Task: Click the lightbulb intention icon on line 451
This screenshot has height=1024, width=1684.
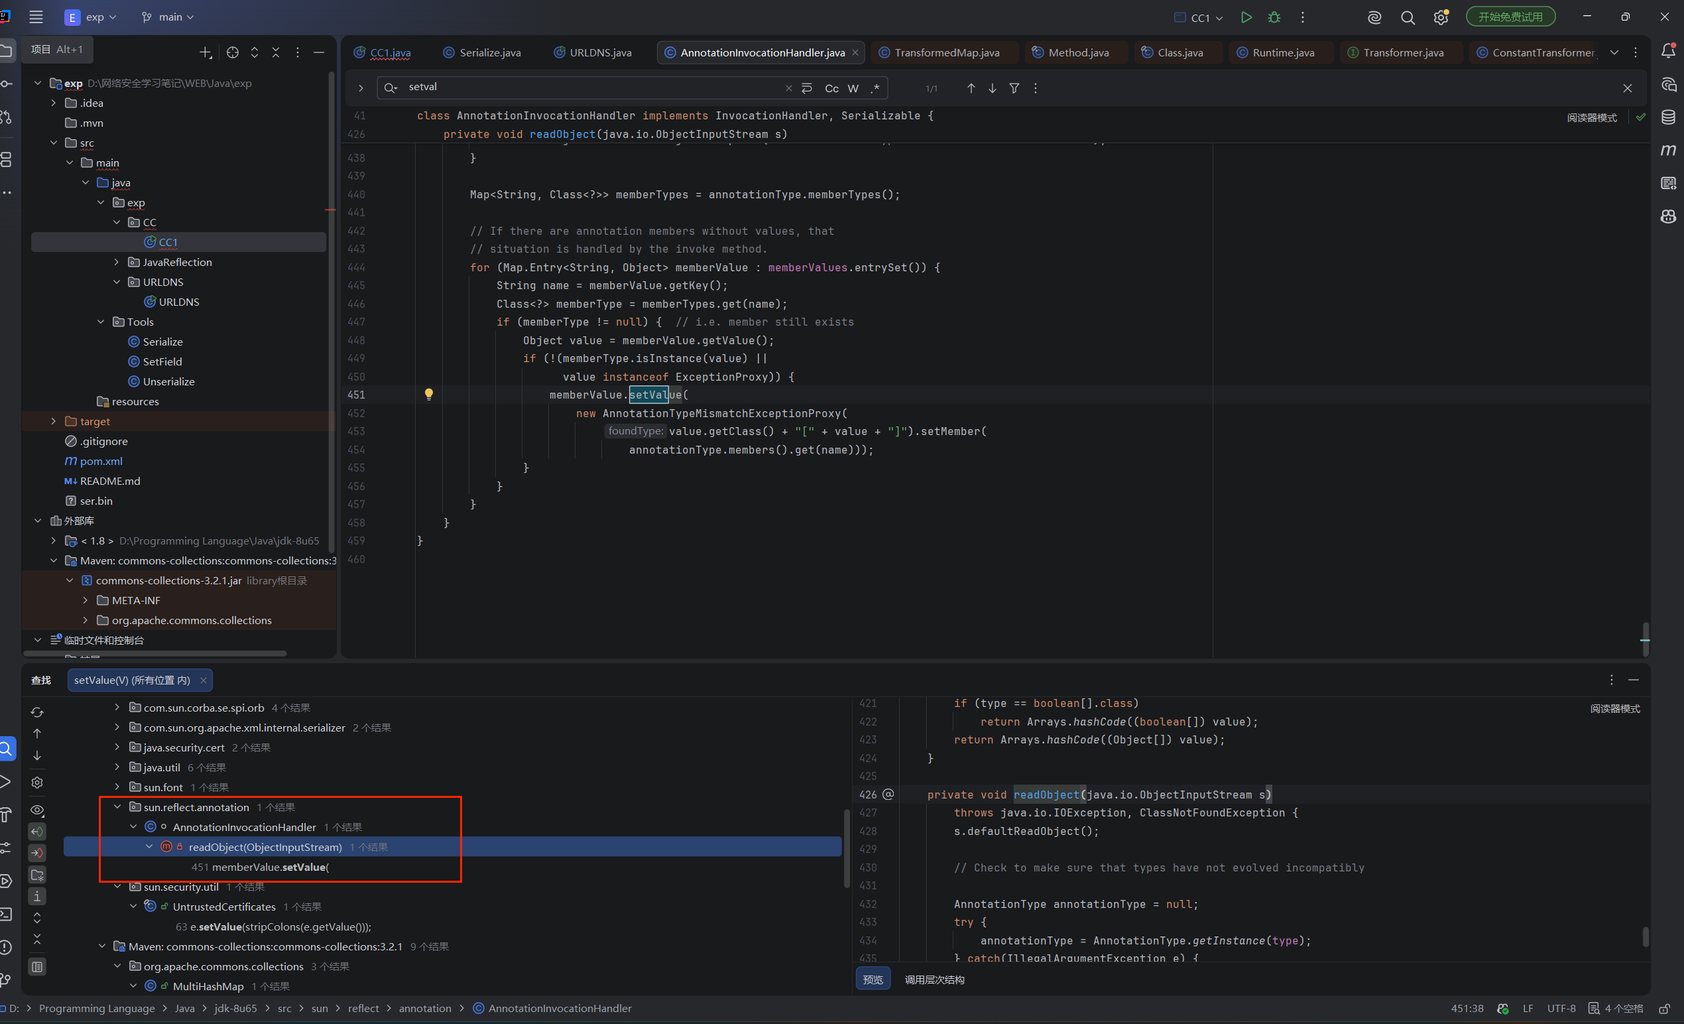Action: [x=428, y=395]
